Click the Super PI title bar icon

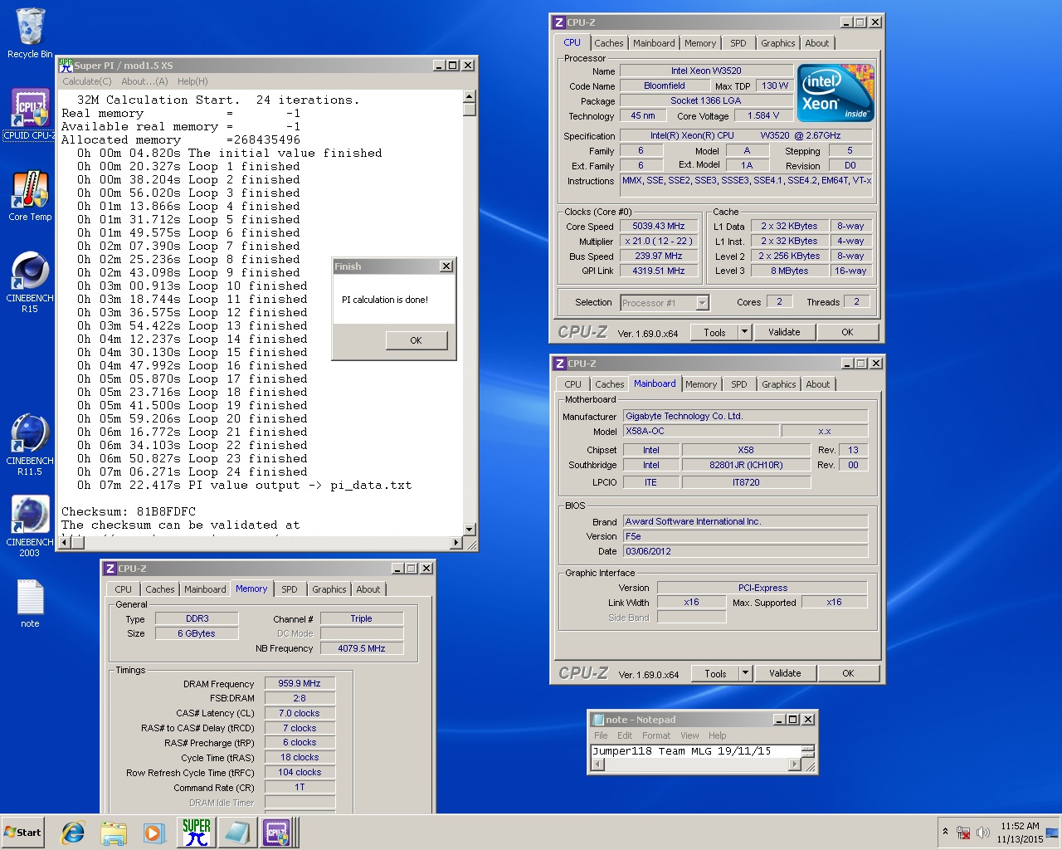66,65
